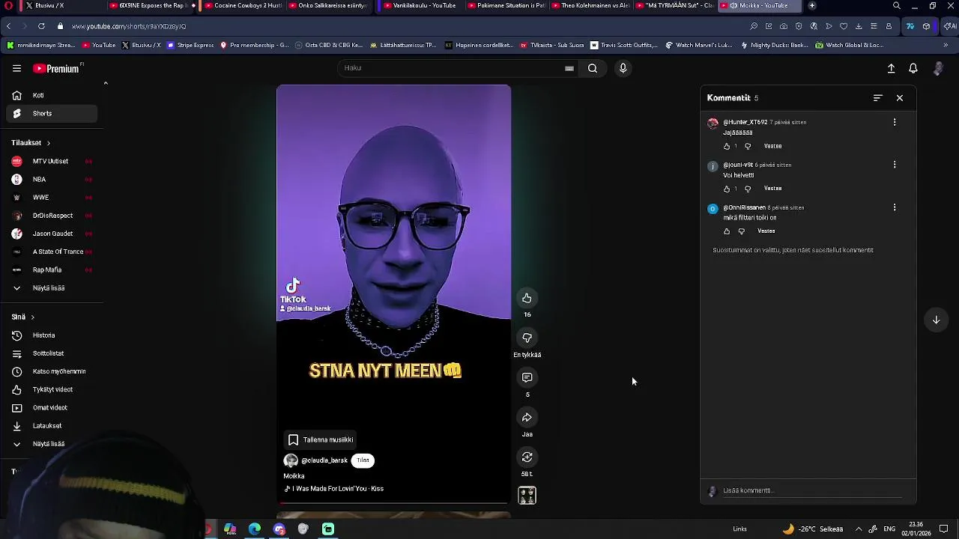Viewport: 959px width, 539px height.
Task: Dislike the @Hunter_XT692 comment
Action: [x=748, y=147]
